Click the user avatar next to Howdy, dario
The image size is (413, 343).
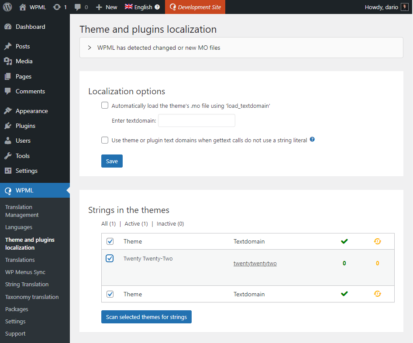coord(404,7)
